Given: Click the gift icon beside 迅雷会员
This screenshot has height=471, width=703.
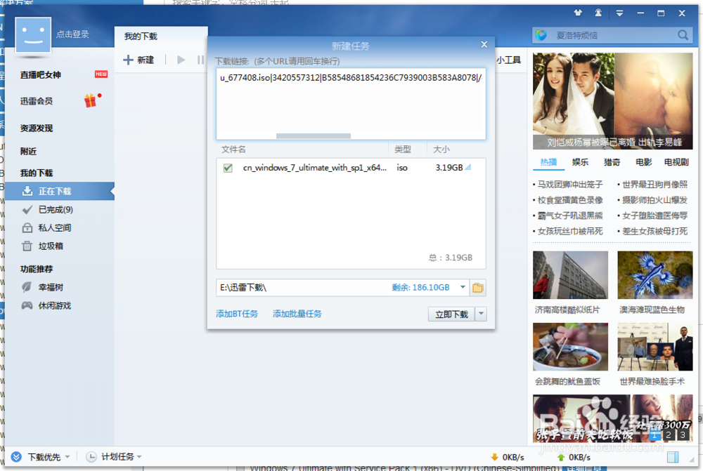Looking at the screenshot, I should coord(91,101).
